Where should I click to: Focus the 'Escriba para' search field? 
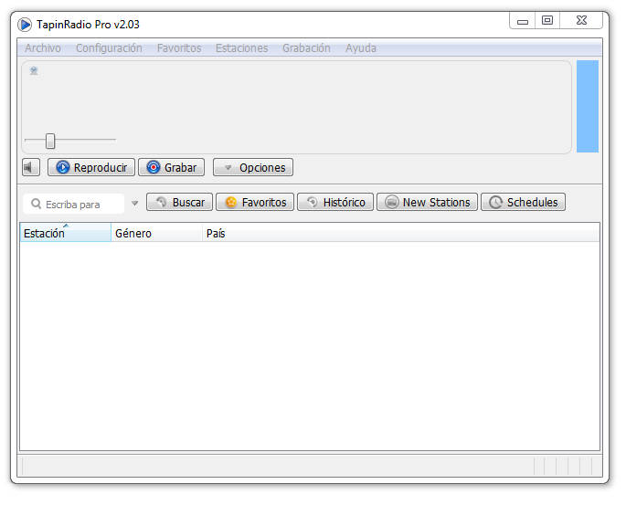74,204
